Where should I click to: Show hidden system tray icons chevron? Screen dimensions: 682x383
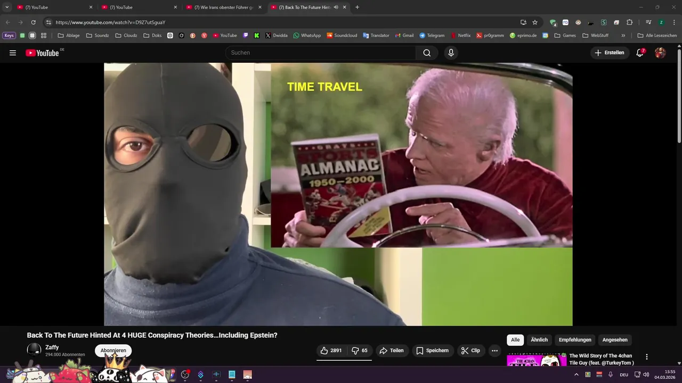(x=576, y=374)
